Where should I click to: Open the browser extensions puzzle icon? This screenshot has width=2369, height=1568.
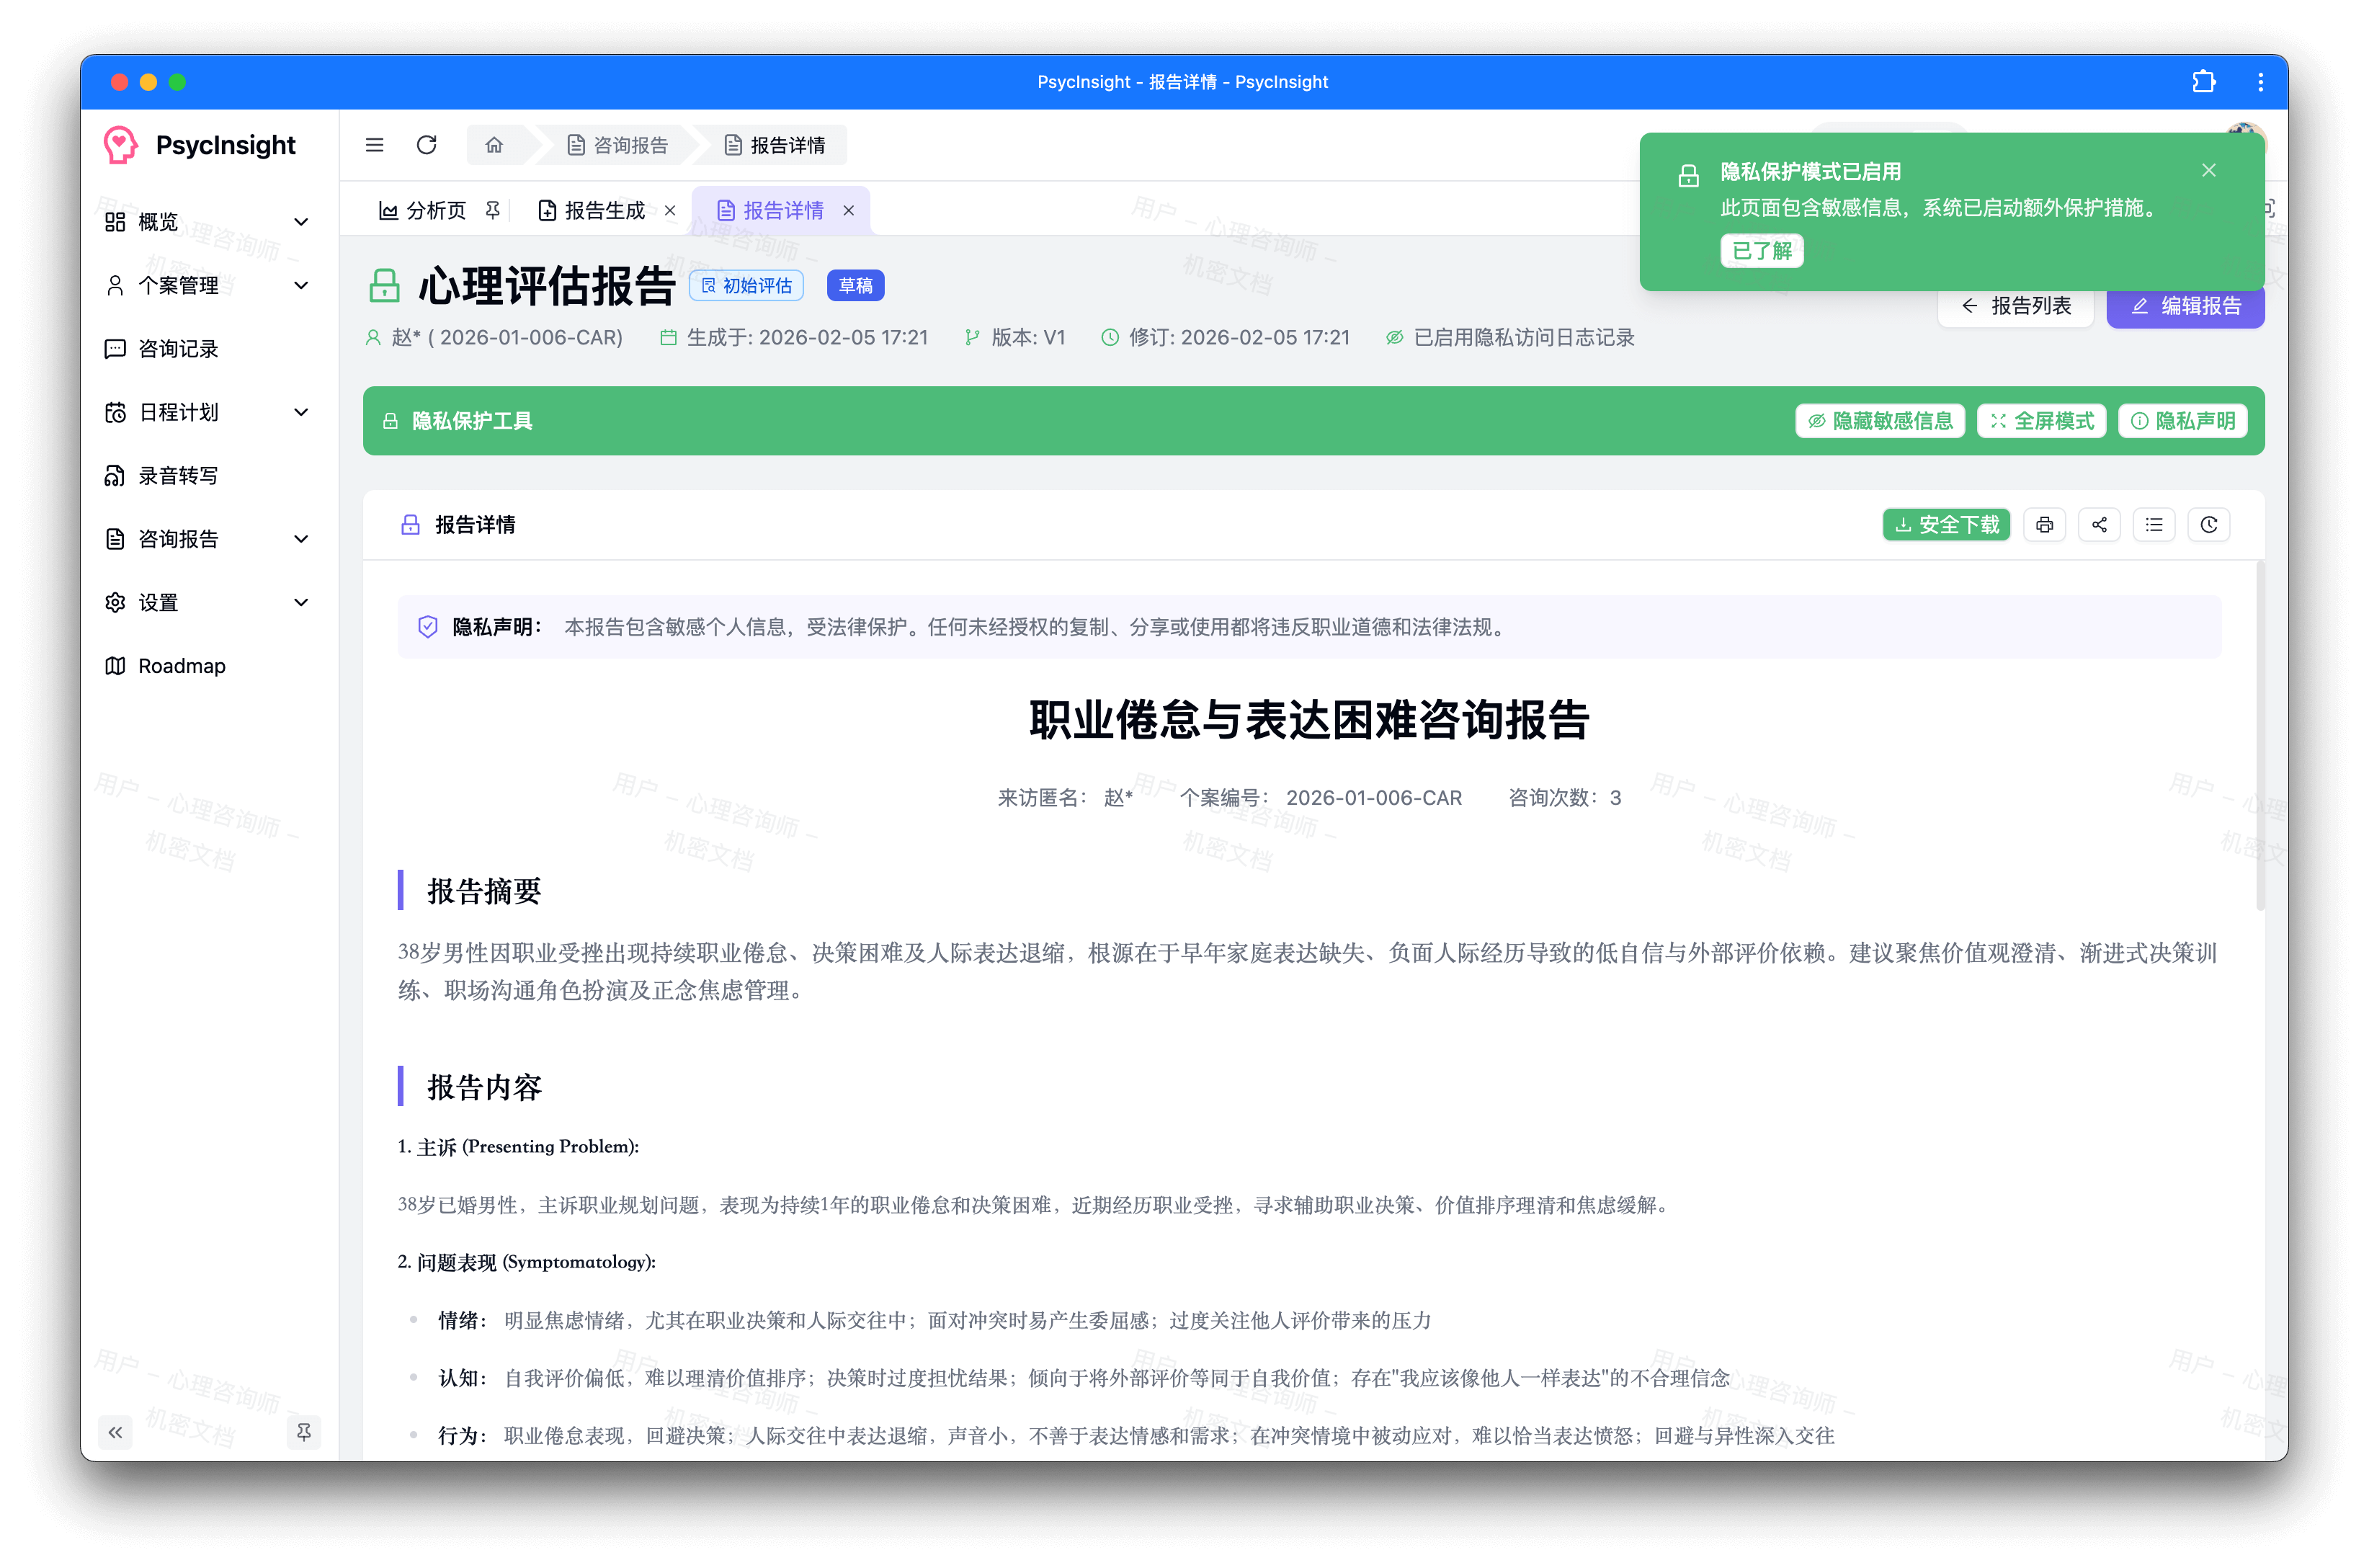[x=2204, y=82]
